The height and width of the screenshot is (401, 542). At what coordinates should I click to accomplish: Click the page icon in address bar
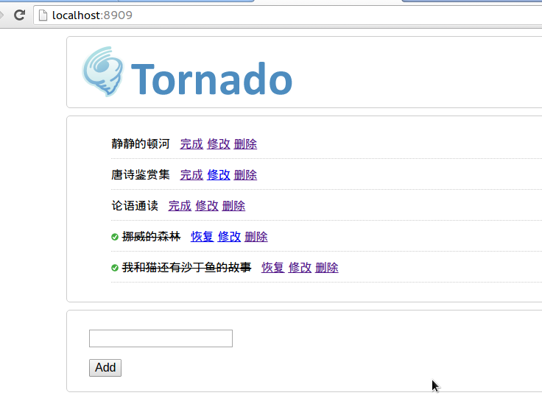tap(43, 15)
